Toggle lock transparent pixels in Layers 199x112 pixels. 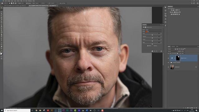pos(171,54)
